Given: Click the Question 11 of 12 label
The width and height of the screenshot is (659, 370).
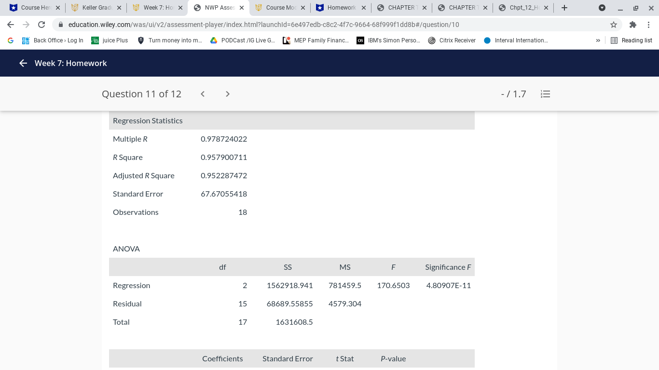Looking at the screenshot, I should [x=141, y=94].
